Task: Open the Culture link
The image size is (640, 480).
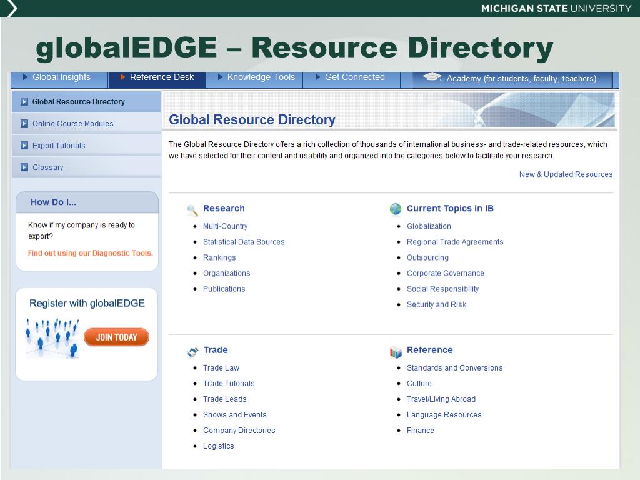Action: (419, 383)
